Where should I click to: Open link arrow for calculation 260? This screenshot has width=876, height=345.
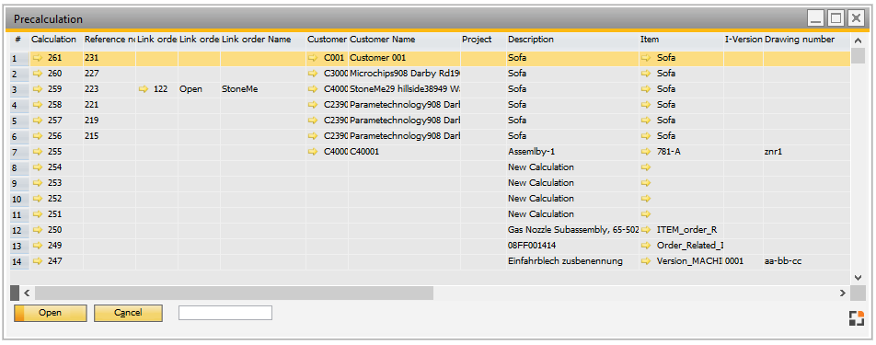coord(38,73)
